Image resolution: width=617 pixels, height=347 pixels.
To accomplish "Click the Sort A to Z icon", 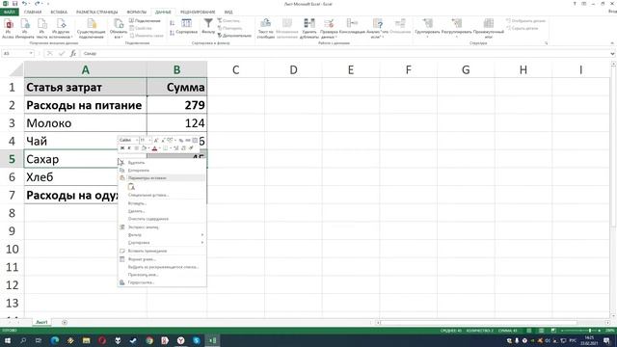I will pos(172,23).
